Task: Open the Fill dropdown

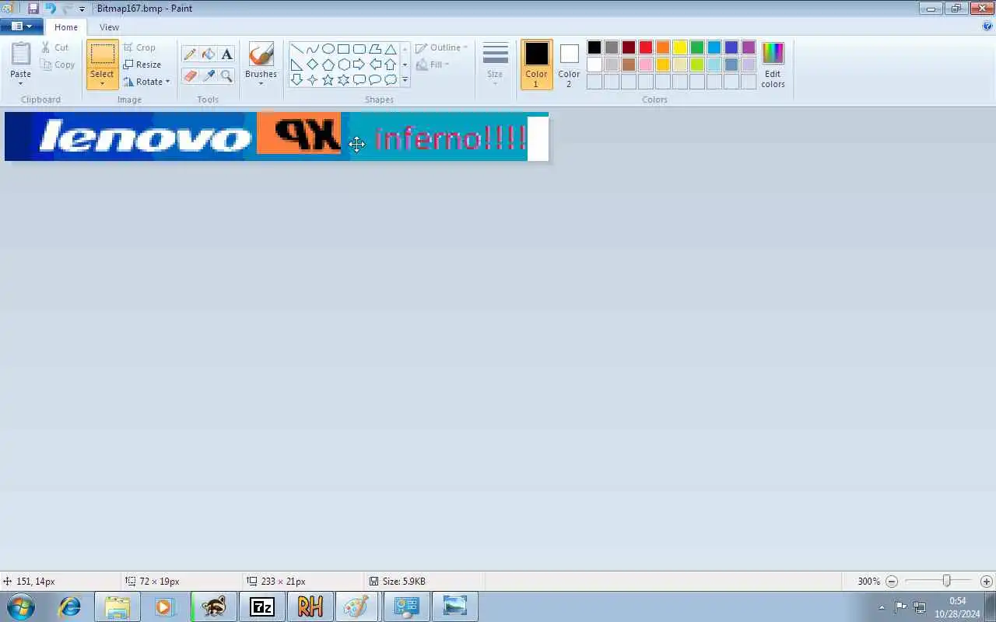Action: tap(433, 65)
